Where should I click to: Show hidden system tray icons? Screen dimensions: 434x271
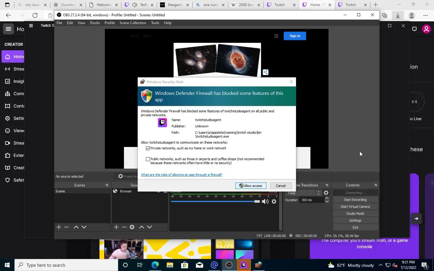coord(381,265)
